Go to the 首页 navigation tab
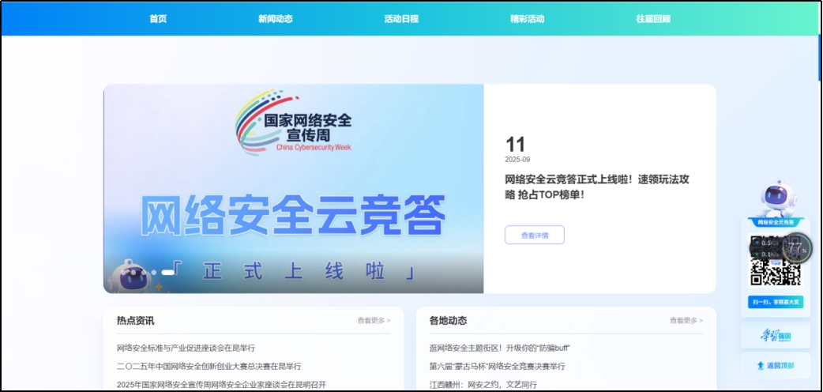The image size is (823, 392). (x=158, y=19)
